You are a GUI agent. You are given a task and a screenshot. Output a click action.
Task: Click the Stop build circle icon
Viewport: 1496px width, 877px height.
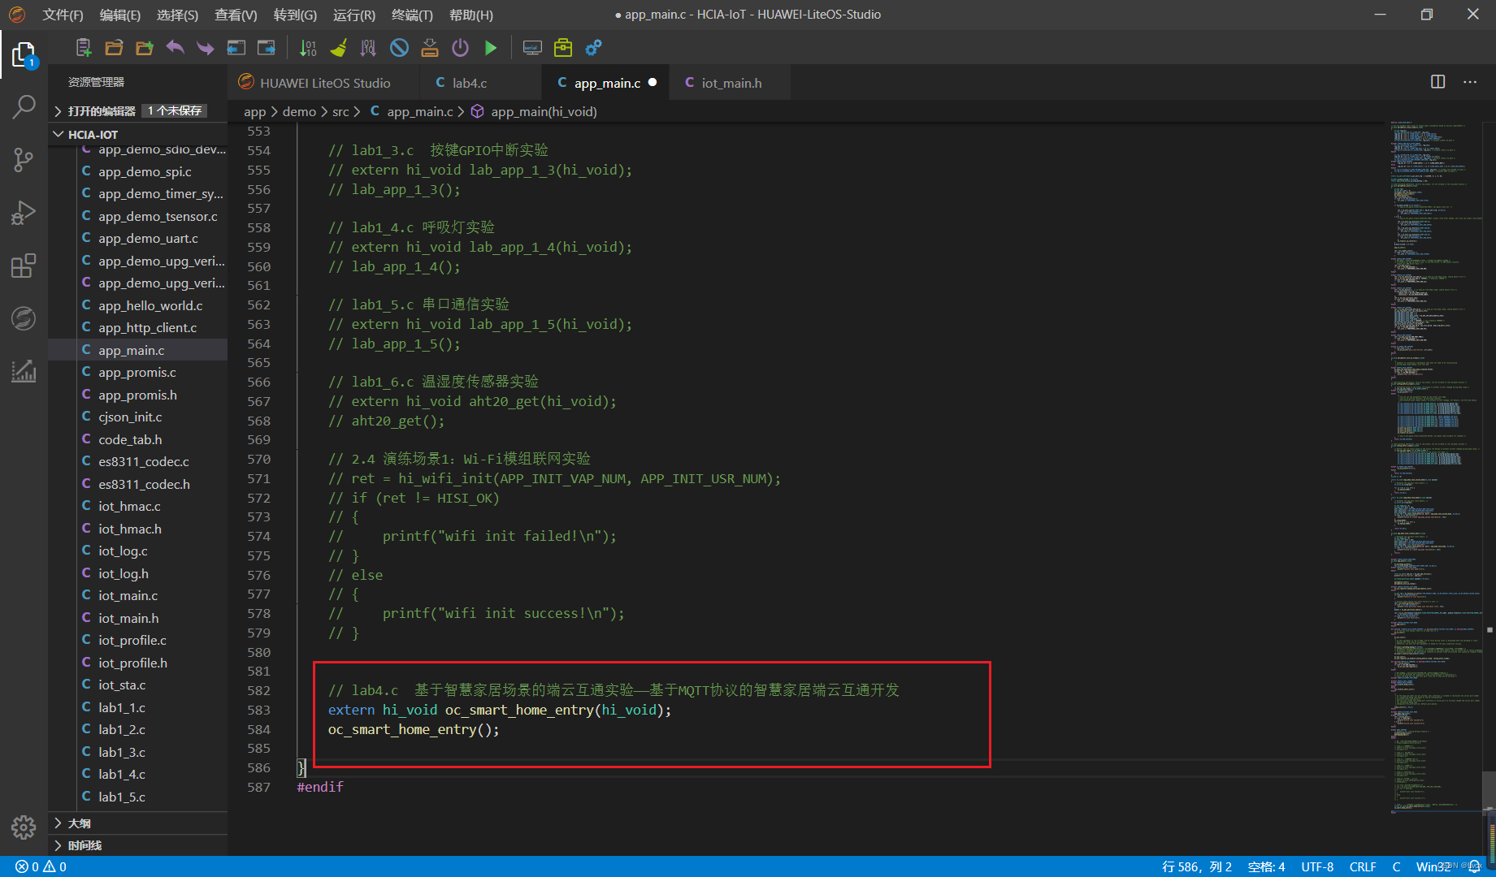coord(399,48)
